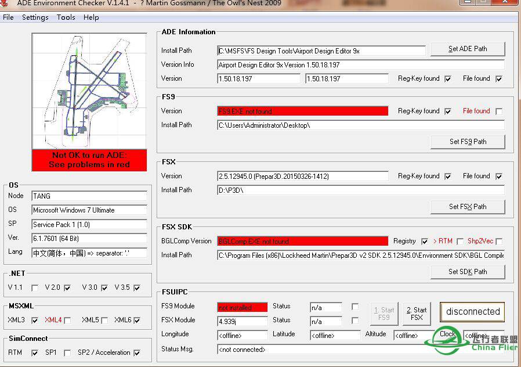The width and height of the screenshot is (521, 367).
Task: Open the Tools menu
Action: [66, 17]
